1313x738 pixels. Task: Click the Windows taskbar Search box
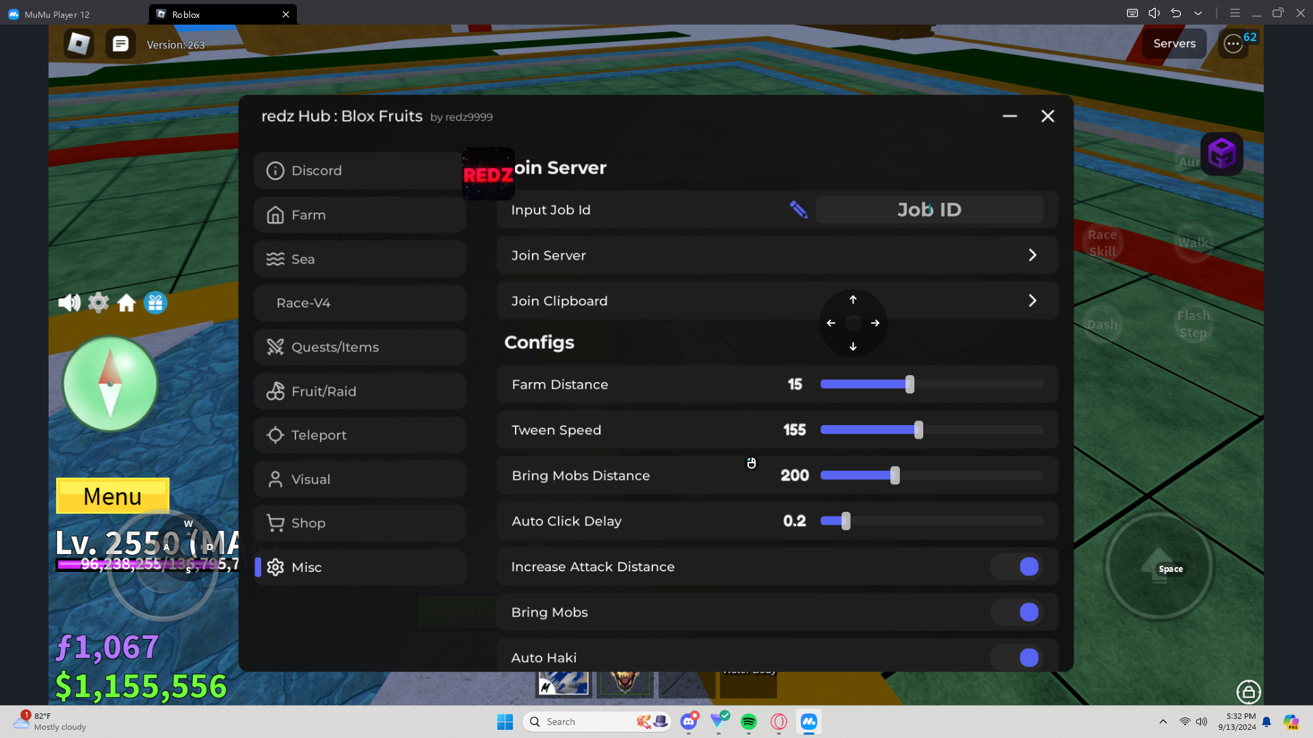point(597,722)
